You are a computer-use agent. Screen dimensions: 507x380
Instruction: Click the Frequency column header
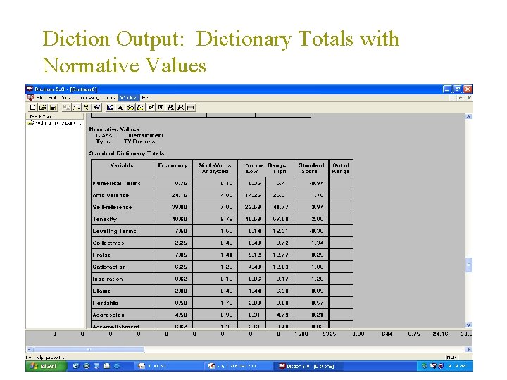coord(173,165)
